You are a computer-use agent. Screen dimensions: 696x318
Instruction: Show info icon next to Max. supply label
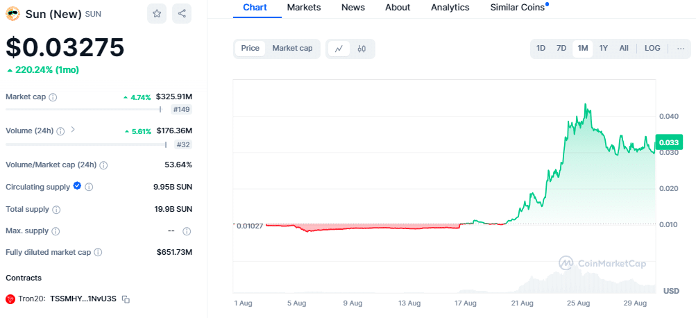click(x=56, y=231)
